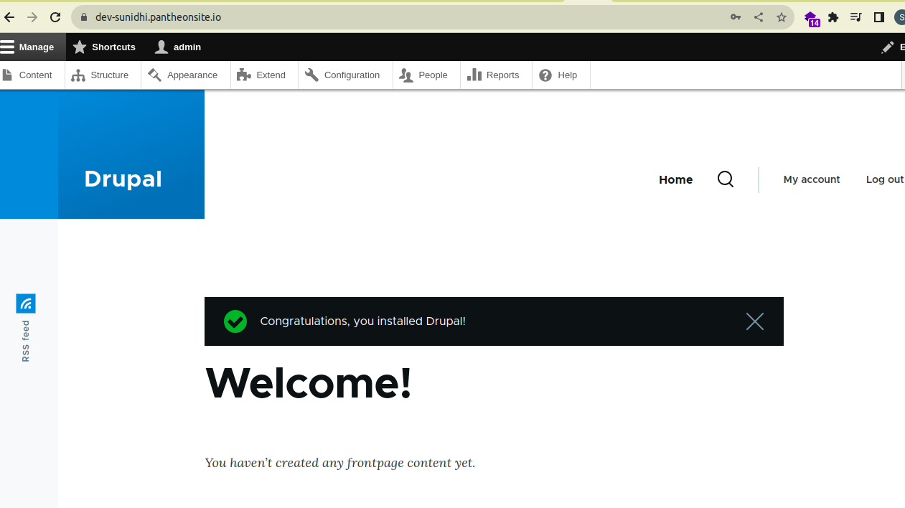Open the Structure admin menu
The image size is (905, 508).
[103, 75]
